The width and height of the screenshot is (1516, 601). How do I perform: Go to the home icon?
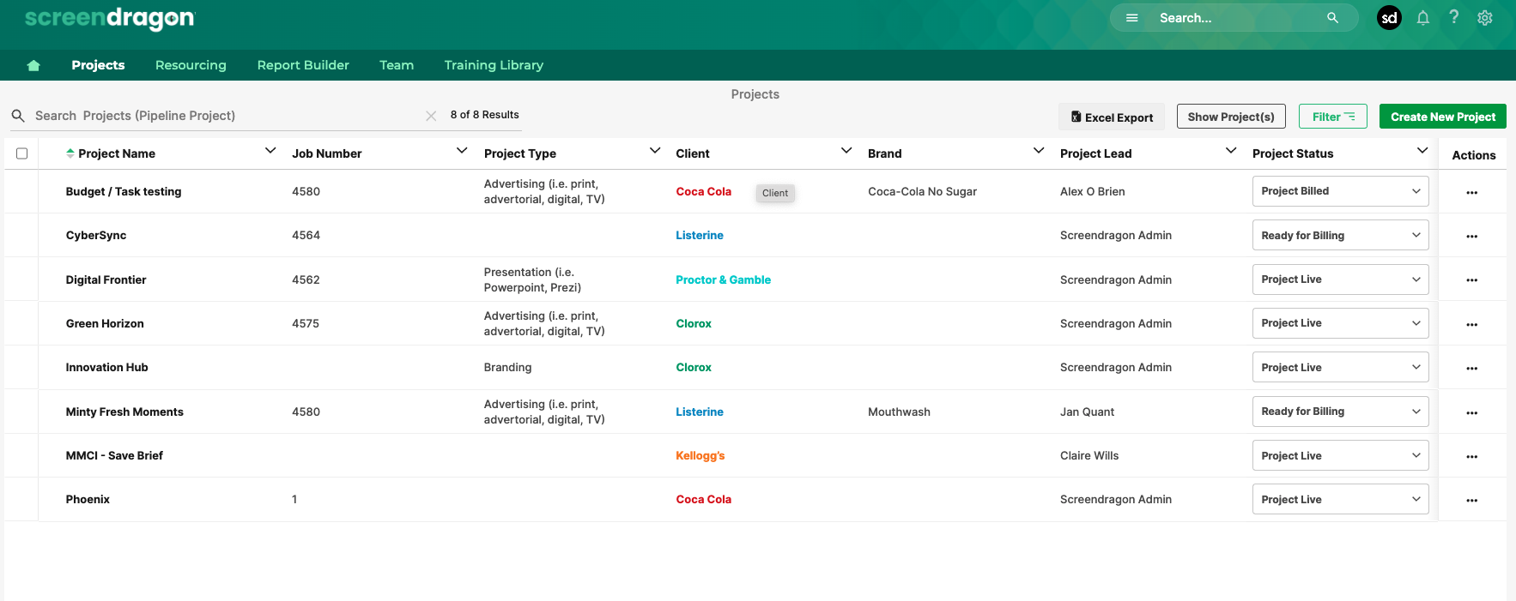point(33,65)
